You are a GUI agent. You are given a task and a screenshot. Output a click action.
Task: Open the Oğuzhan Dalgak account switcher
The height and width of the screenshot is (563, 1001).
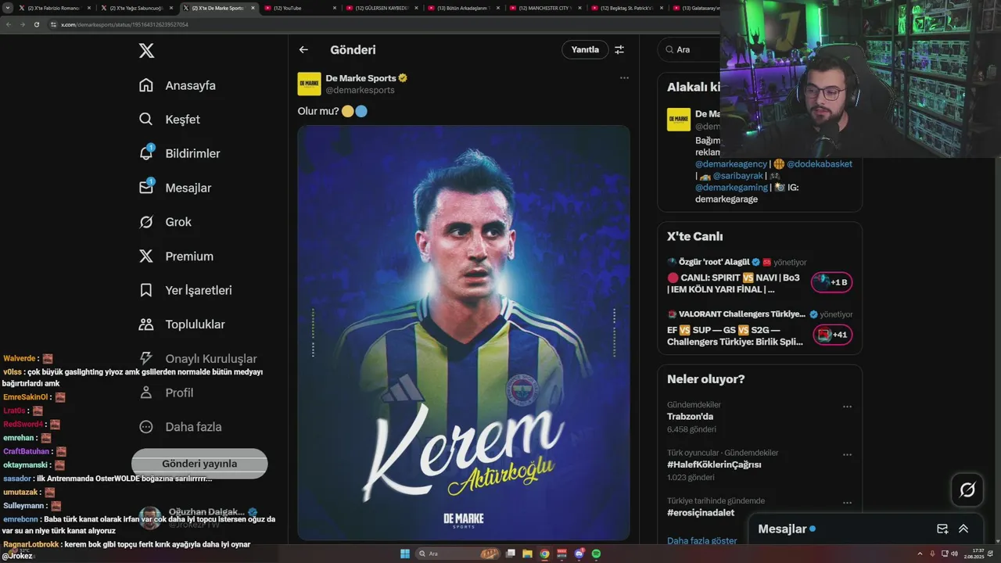199,518
